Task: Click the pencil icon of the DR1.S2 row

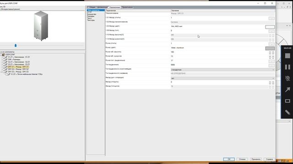Action: [x=6, y=69]
